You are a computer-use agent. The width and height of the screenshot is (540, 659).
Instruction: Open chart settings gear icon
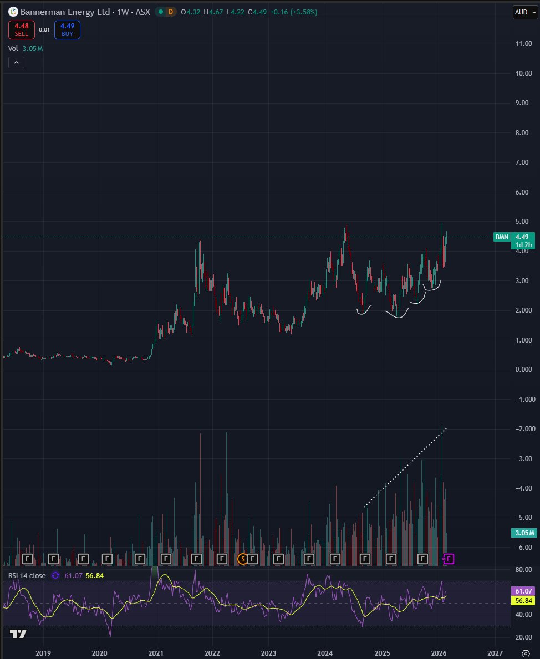[x=526, y=653]
